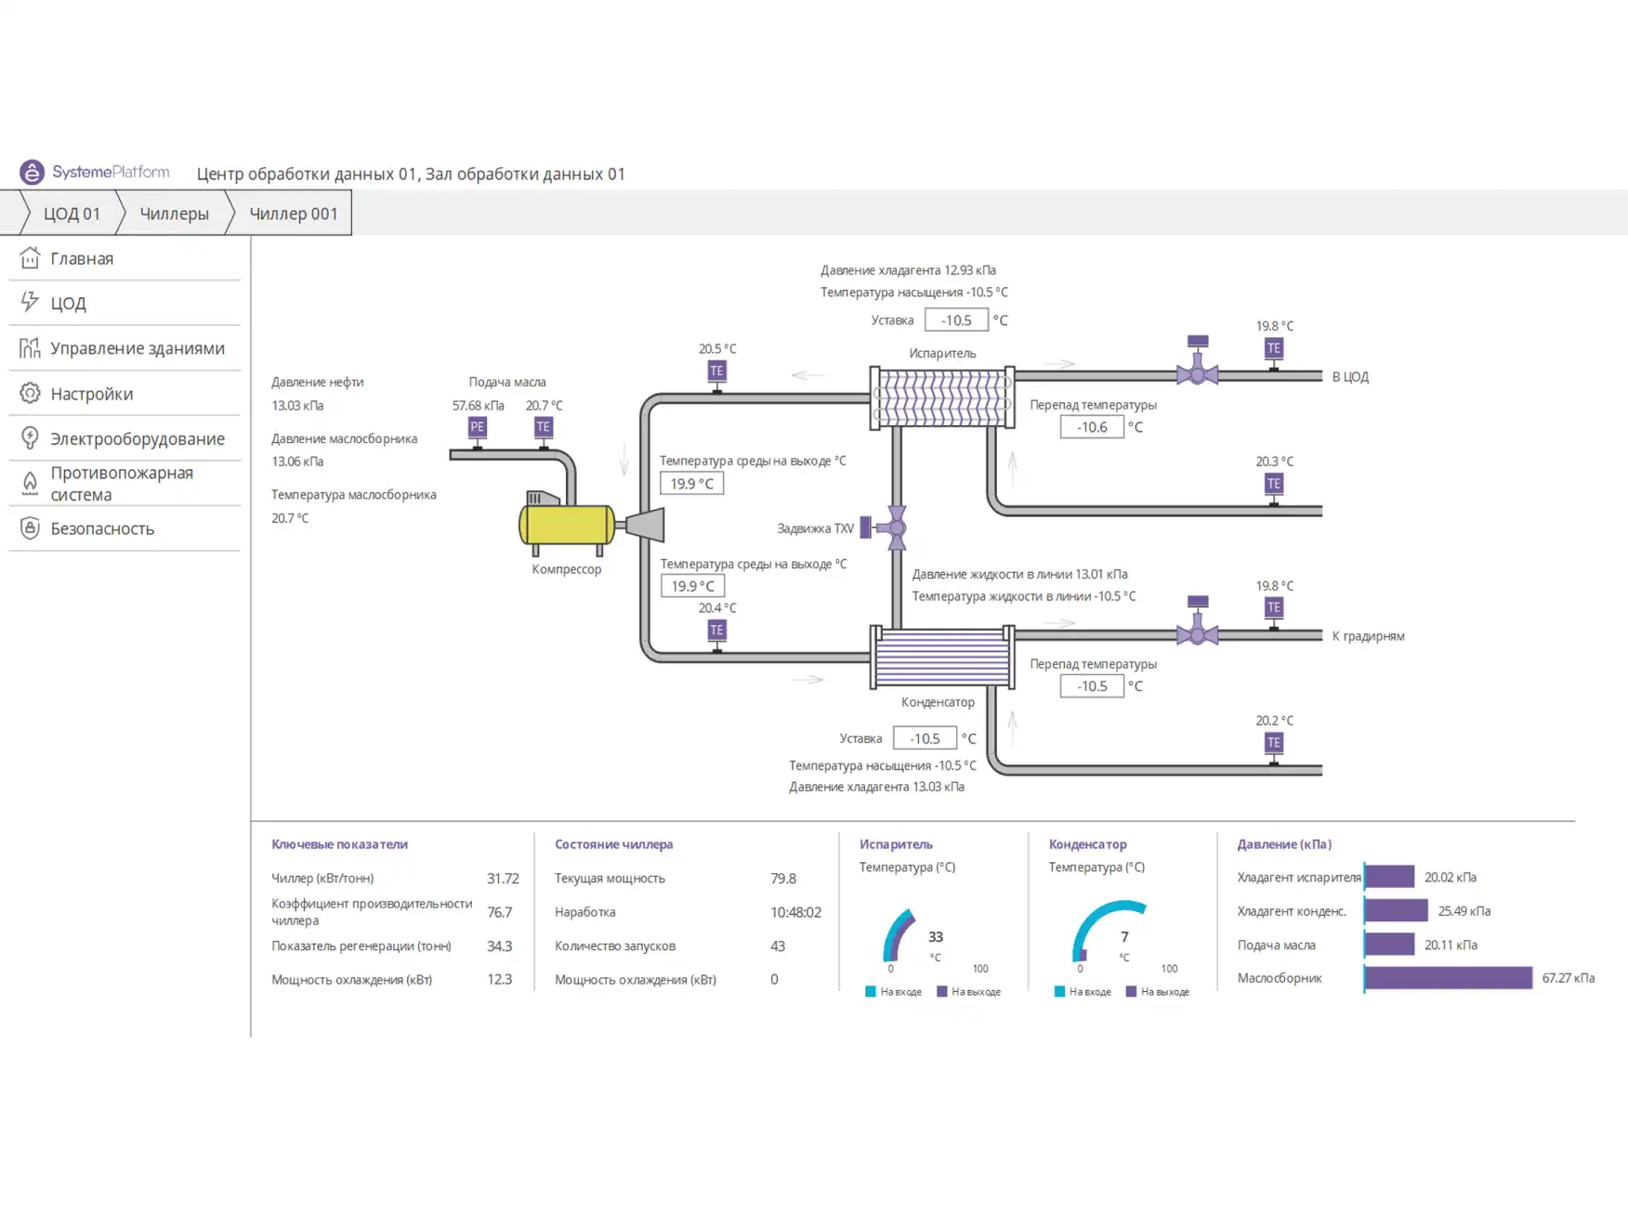Screen dimensions: 1628x1226
Task: Click the SystemePlatform logo
Action: tap(95, 172)
